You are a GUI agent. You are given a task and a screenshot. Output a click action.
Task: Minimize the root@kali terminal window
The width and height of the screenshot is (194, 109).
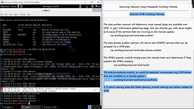coord(94,10)
